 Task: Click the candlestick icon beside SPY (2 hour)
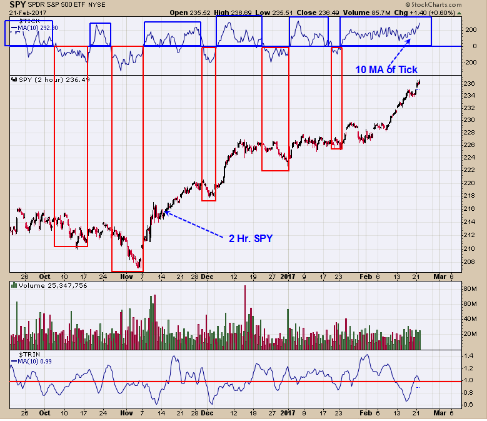click(x=14, y=80)
